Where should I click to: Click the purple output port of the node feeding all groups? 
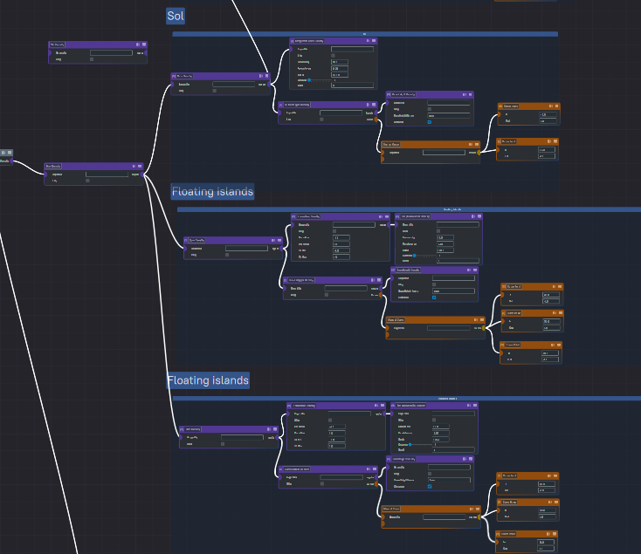tap(142, 174)
